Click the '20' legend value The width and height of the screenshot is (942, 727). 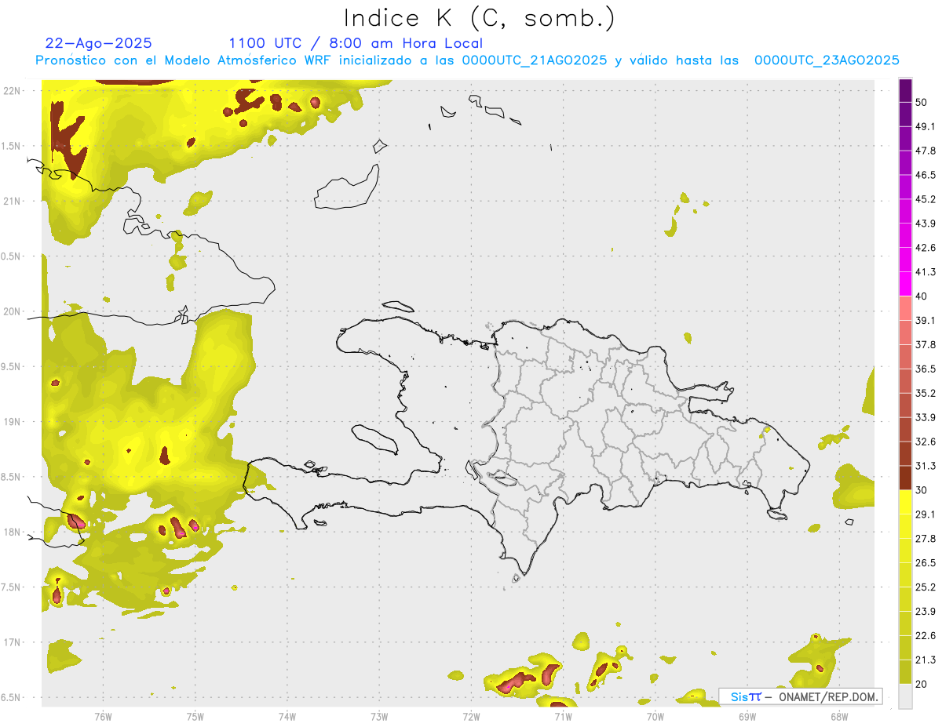coord(922,684)
